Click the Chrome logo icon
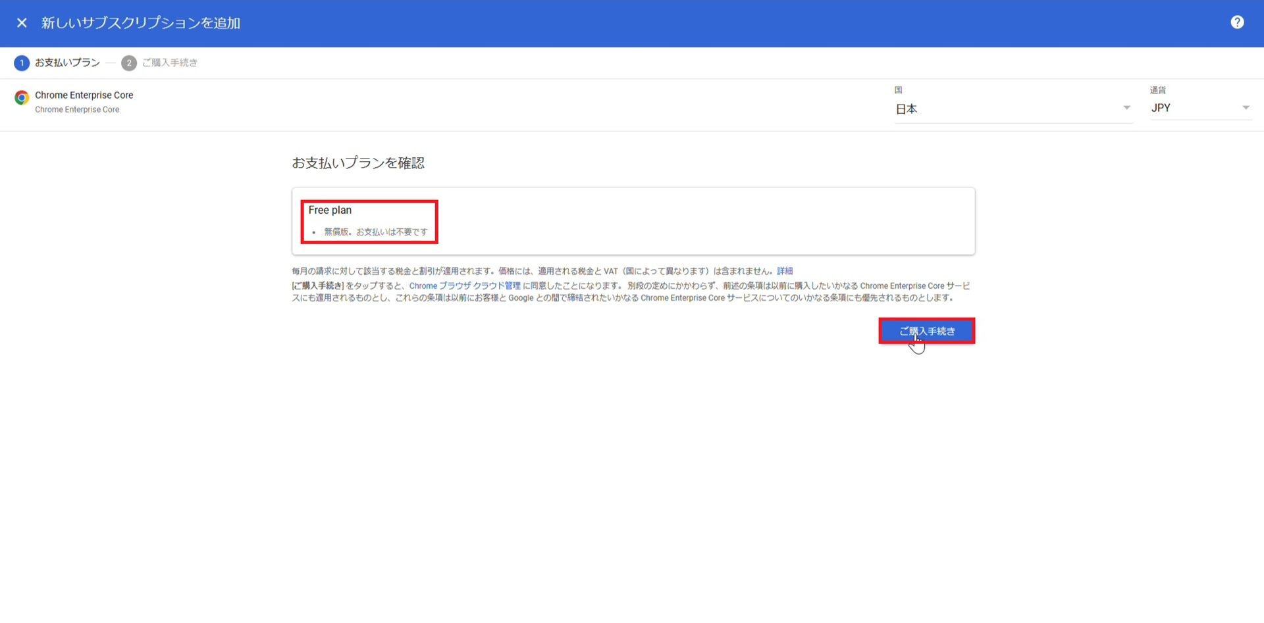 tap(22, 98)
